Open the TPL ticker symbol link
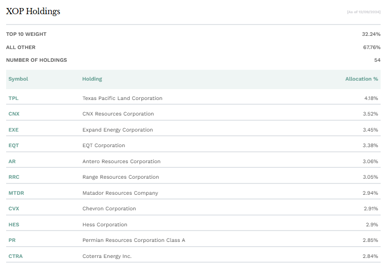391x265 pixels. 14,98
